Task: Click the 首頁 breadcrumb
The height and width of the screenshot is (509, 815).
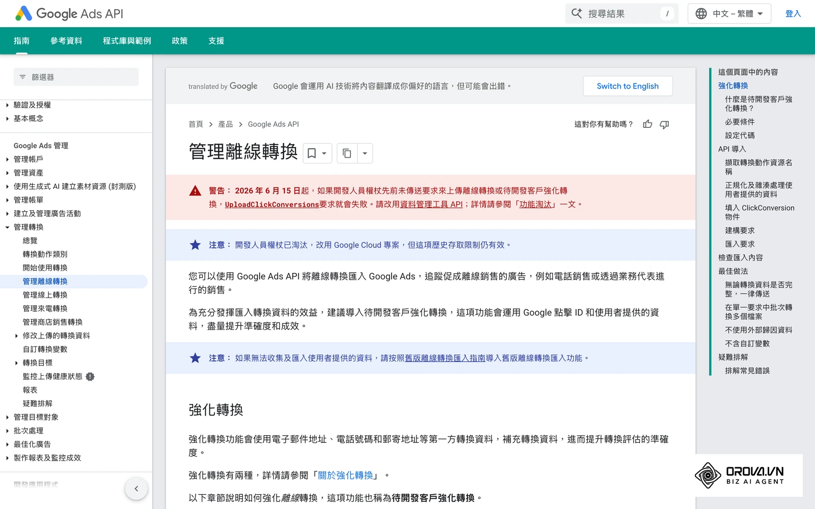Action: pyautogui.click(x=196, y=124)
